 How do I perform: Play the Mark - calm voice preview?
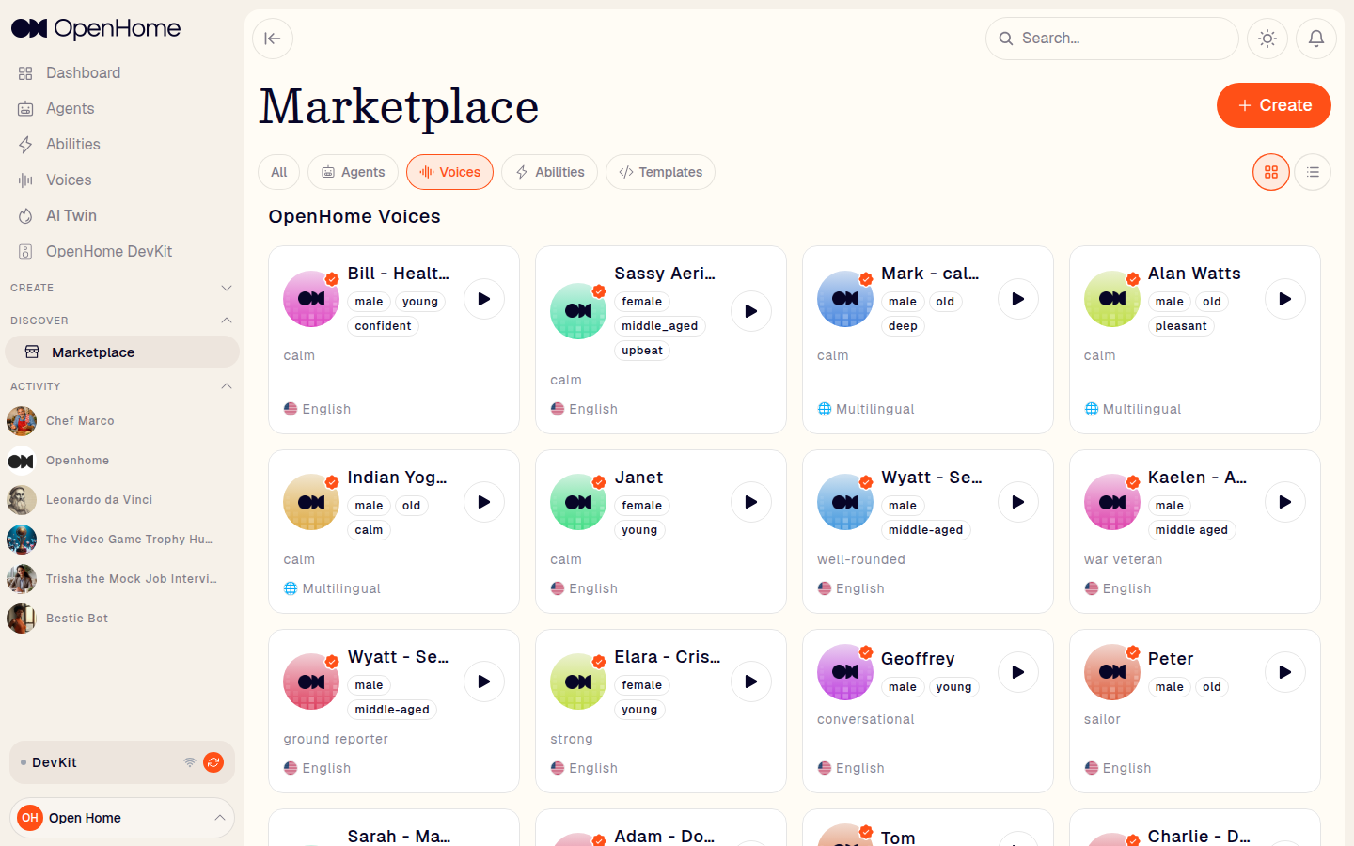click(x=1018, y=299)
